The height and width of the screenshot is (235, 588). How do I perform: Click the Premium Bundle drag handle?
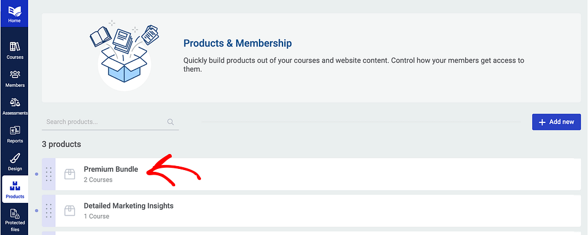point(48,174)
